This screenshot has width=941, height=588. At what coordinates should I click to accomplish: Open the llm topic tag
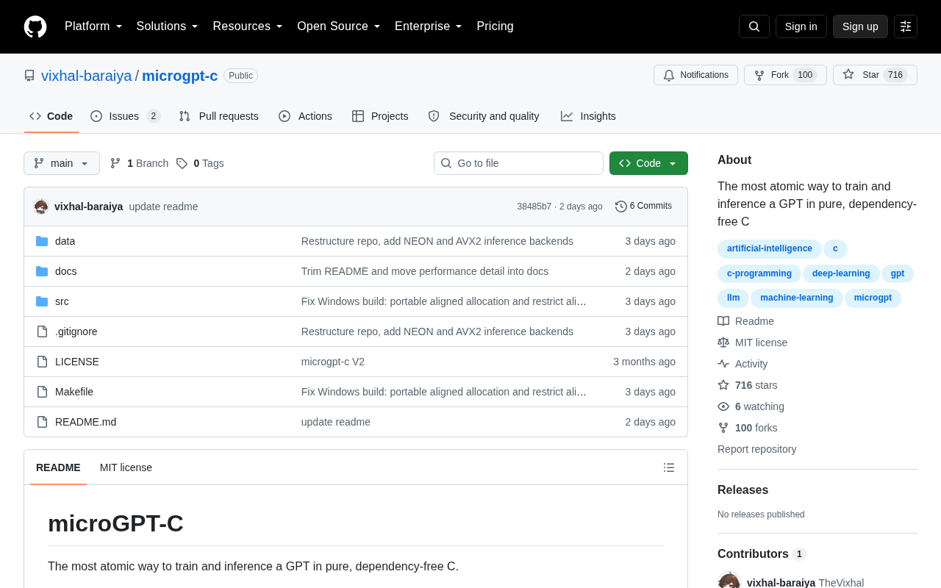coord(734,298)
